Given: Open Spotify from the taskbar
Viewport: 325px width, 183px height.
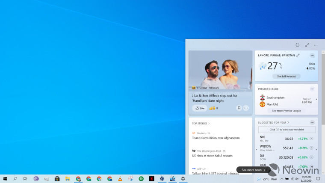Looking at the screenshot, I should tap(141, 179).
